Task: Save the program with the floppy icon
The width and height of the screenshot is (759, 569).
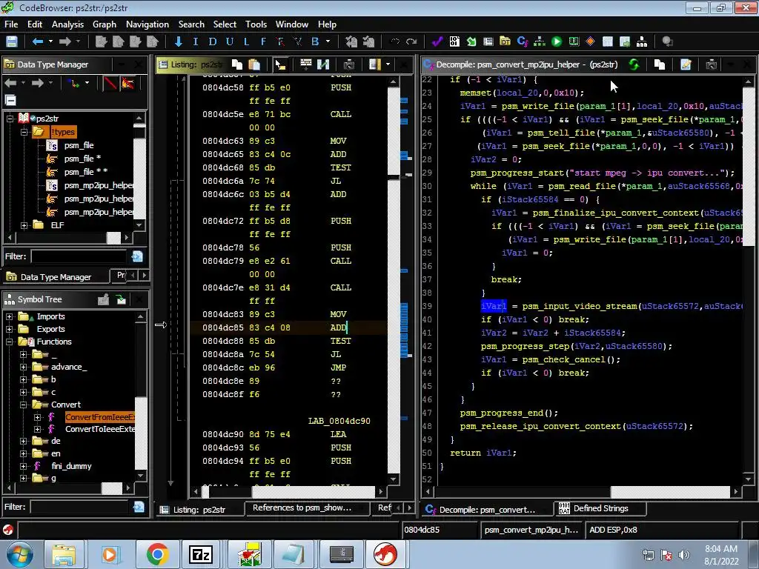Action: [11, 41]
